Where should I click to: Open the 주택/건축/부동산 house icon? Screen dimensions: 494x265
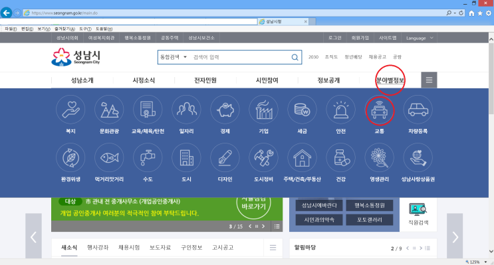click(302, 157)
